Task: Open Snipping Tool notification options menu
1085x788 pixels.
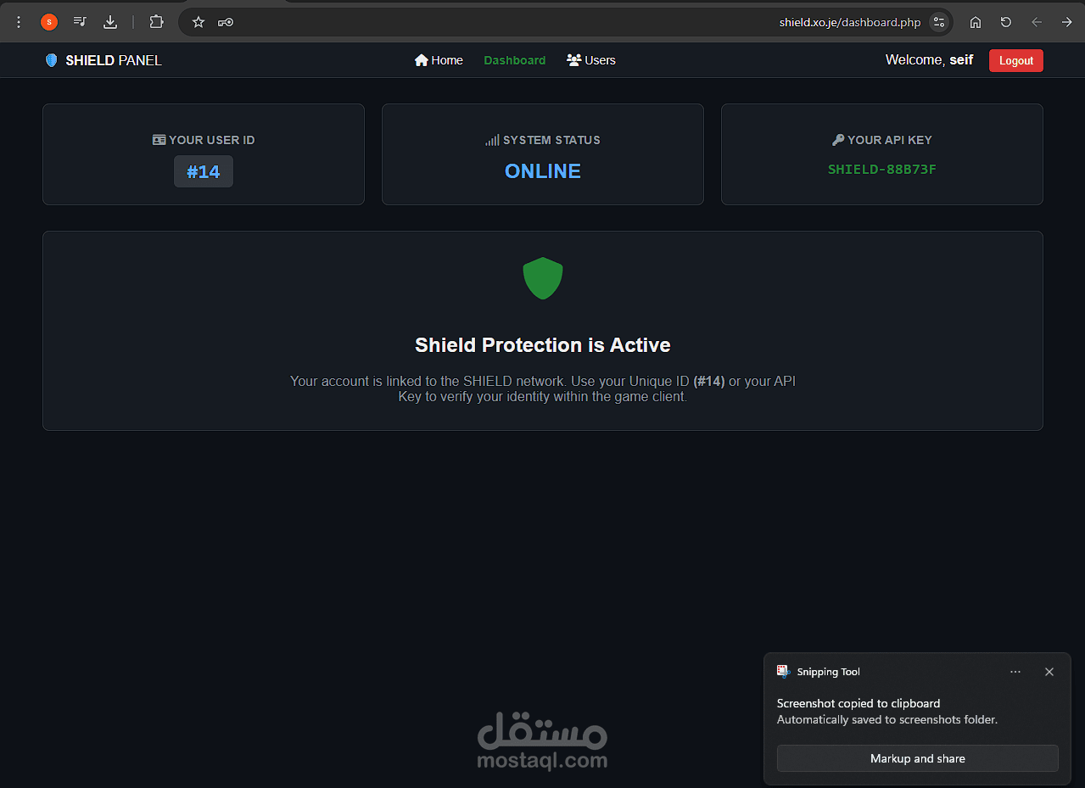Action: (1015, 672)
